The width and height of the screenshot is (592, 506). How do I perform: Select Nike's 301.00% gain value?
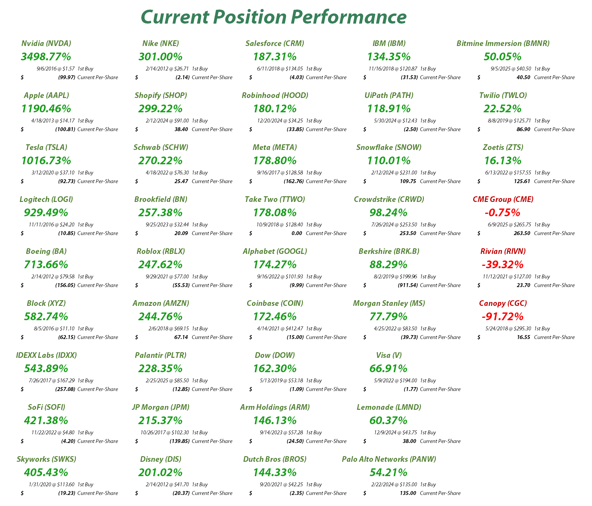pyautogui.click(x=160, y=57)
